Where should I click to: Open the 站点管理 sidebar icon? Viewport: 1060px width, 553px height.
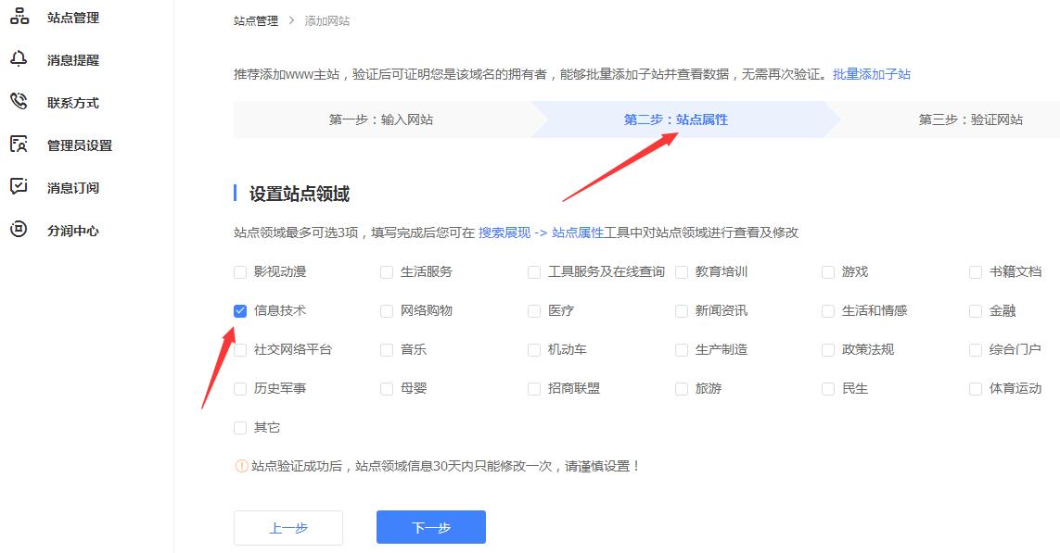(19, 16)
